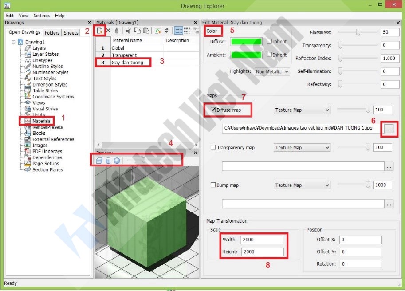Select the sphere preview shape icon

tap(116, 160)
